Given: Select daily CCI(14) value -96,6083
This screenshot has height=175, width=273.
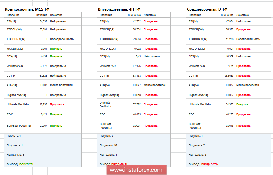Looking at the screenshot, I should (228, 76).
